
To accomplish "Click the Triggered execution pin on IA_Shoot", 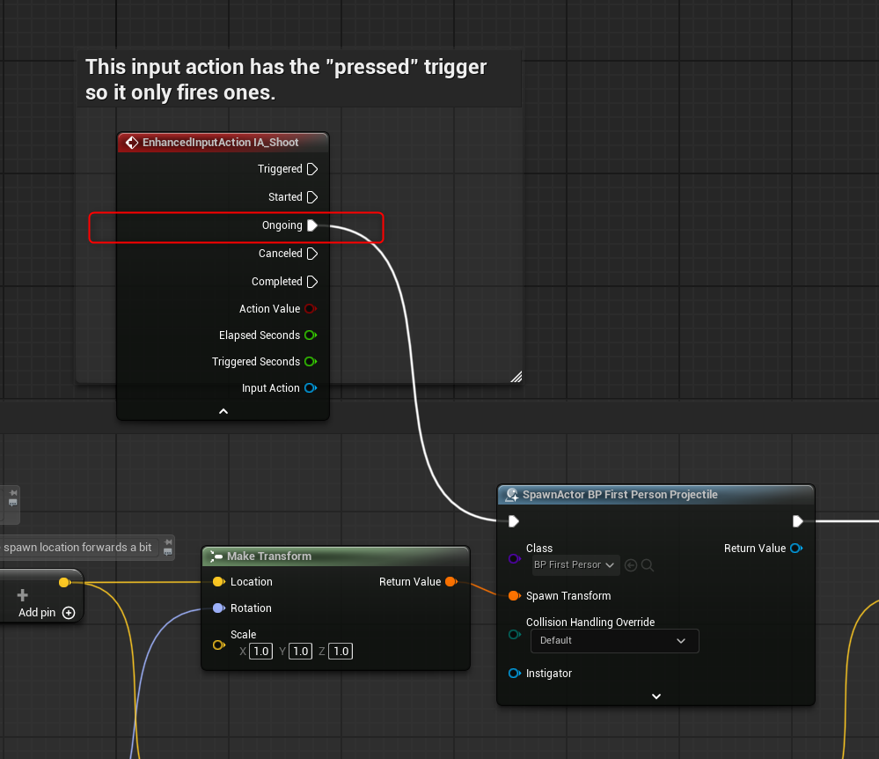I will click(x=313, y=169).
